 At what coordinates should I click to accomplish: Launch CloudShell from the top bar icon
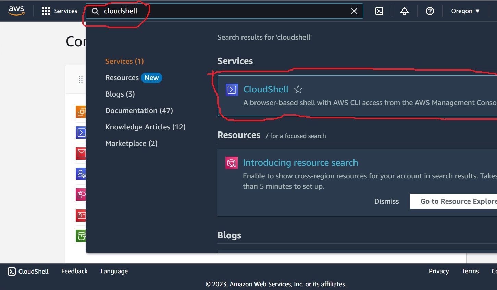pyautogui.click(x=379, y=11)
